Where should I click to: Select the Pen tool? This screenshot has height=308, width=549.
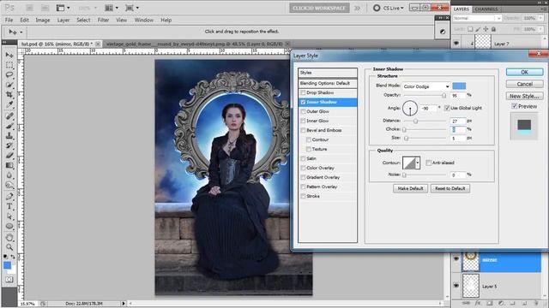(x=9, y=196)
